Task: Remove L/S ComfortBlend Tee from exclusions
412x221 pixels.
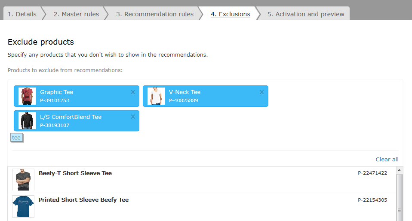Action: 133,117
